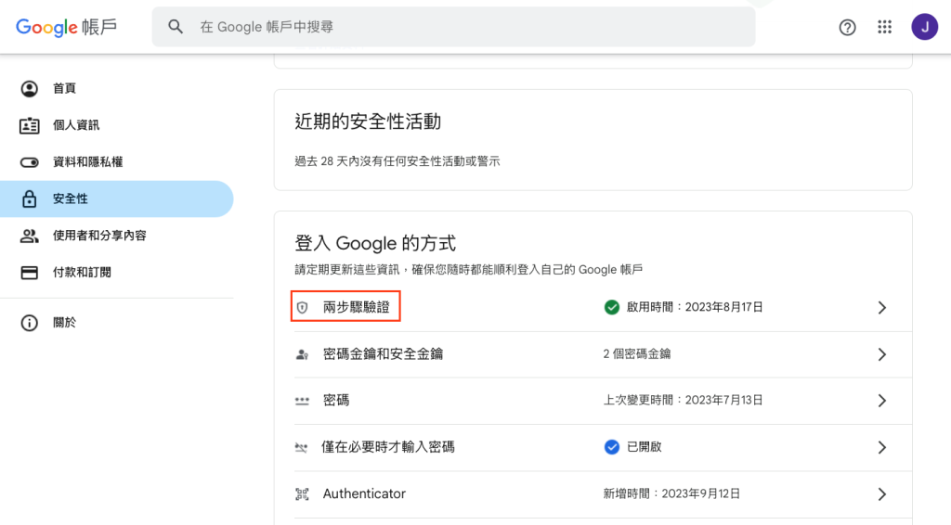Open 關於 in sidebar

(x=116, y=323)
